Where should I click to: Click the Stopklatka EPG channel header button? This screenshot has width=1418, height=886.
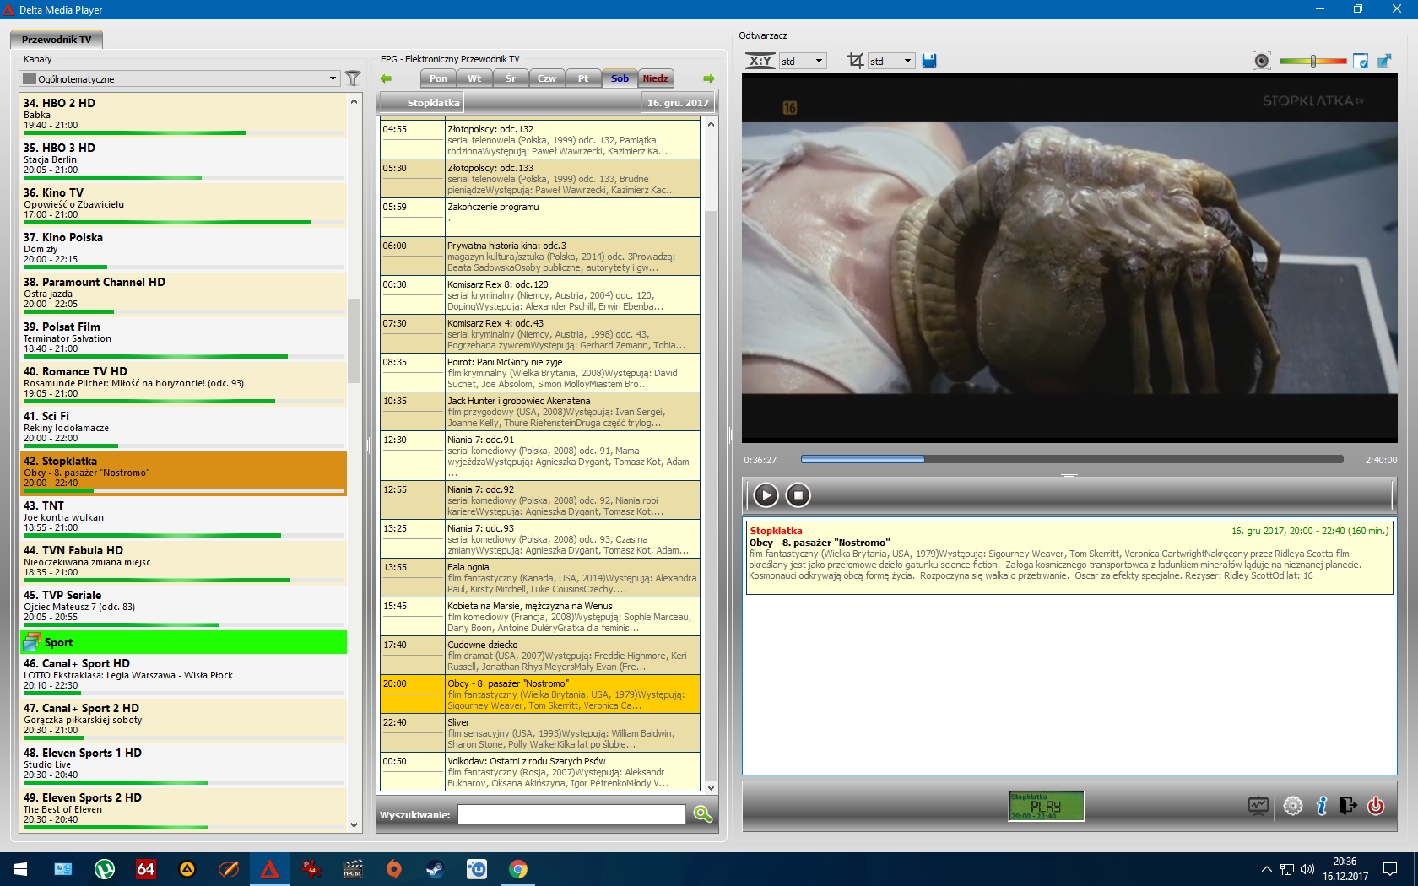point(421,103)
